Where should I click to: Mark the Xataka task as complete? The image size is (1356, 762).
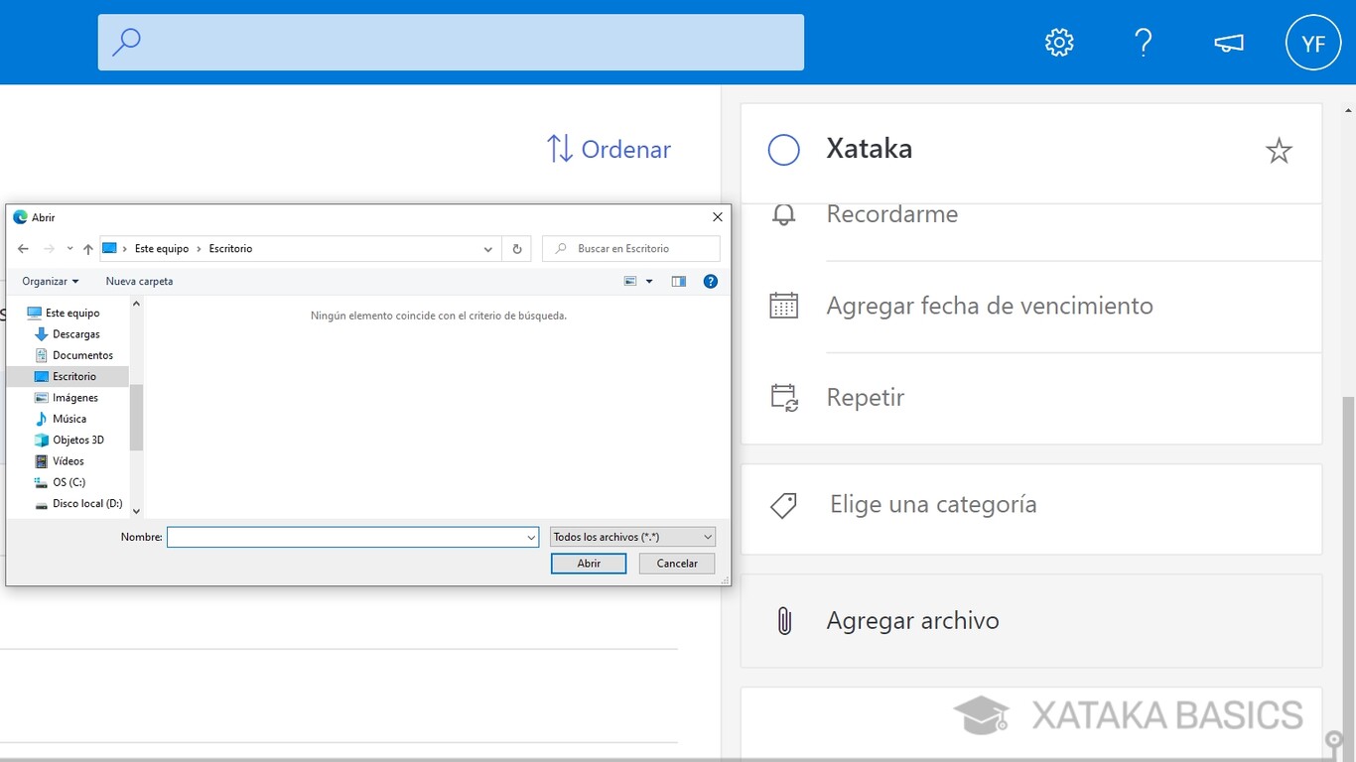coord(783,149)
